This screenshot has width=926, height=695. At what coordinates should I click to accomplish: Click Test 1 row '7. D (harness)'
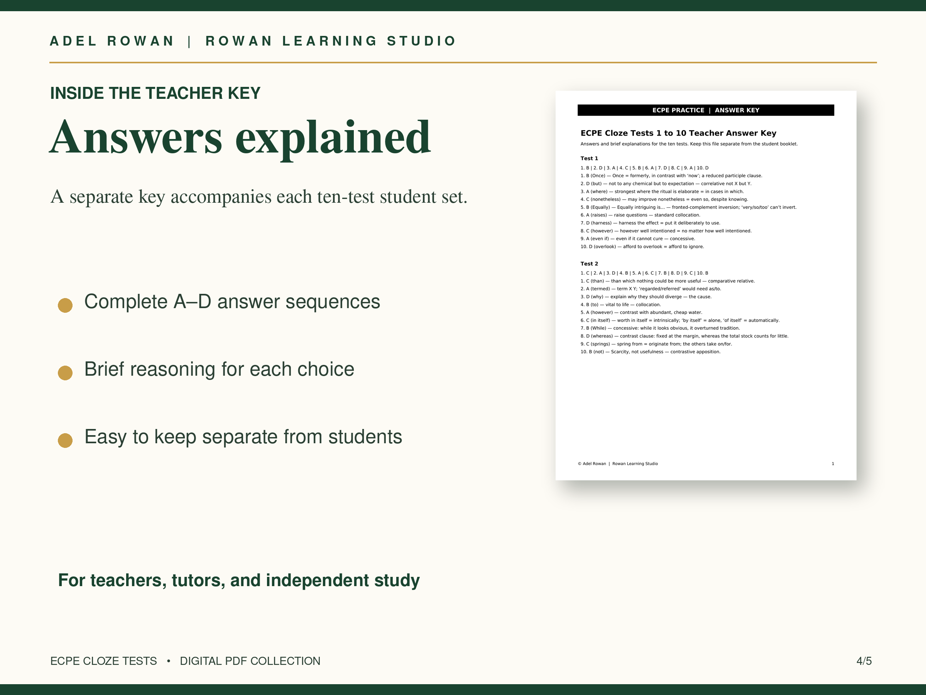coord(650,223)
